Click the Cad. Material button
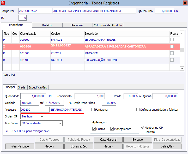Viewport: 188px width, 154px height. coord(108,140)
